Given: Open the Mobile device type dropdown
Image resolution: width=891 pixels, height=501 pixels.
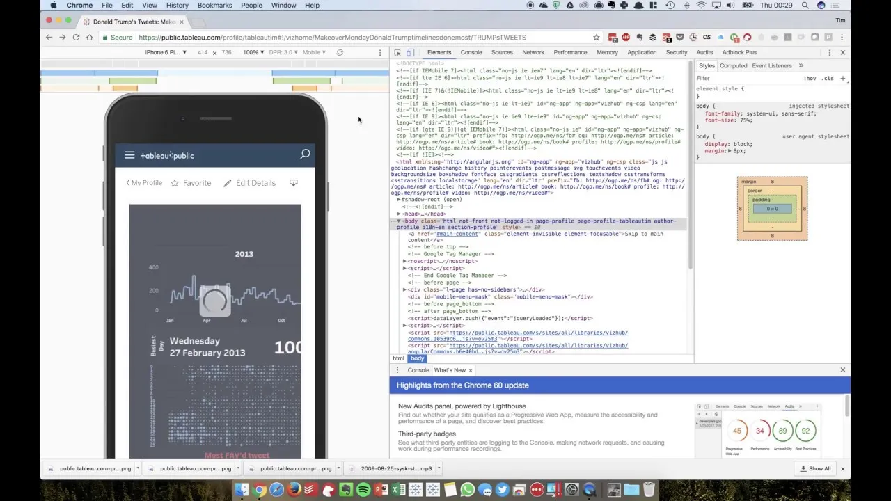Looking at the screenshot, I should point(313,52).
